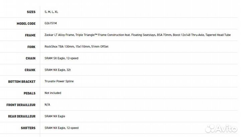Click the MODEL CODE label
The image size is (241, 137).
tap(26, 24)
